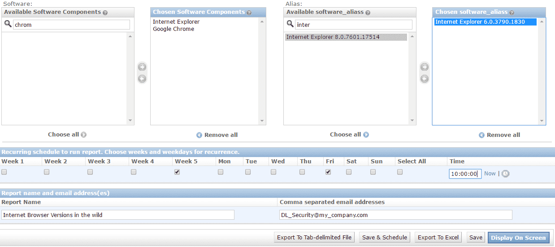Viewport: 555px width, 247px height.
Task: Click Export To Tab-delimited File button
Action: [x=314, y=238]
